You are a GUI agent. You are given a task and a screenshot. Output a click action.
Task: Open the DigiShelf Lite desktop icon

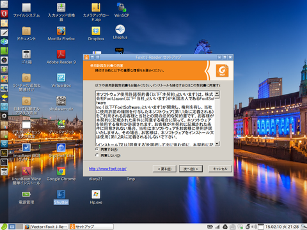coord(61,150)
